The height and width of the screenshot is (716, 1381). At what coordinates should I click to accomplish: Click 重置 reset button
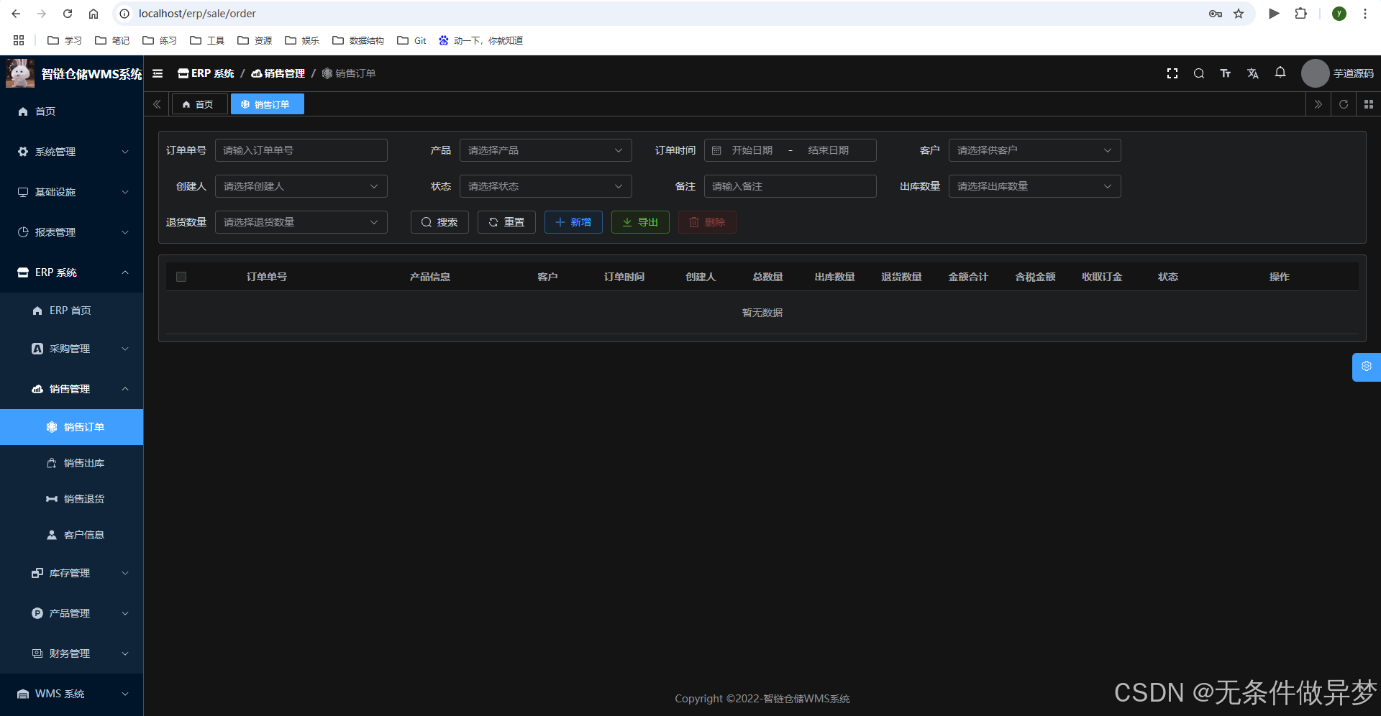(x=506, y=222)
